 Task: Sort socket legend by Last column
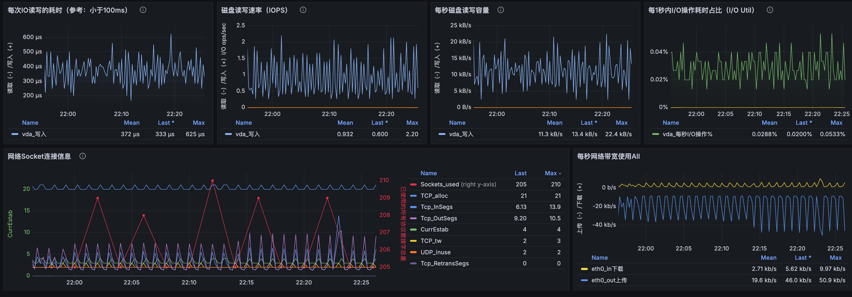[520, 173]
